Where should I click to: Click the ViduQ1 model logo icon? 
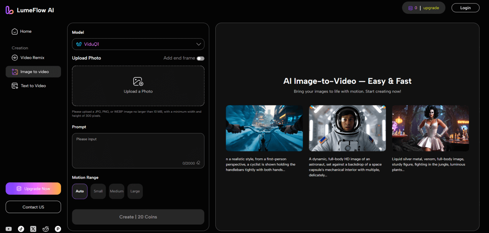tap(79, 44)
